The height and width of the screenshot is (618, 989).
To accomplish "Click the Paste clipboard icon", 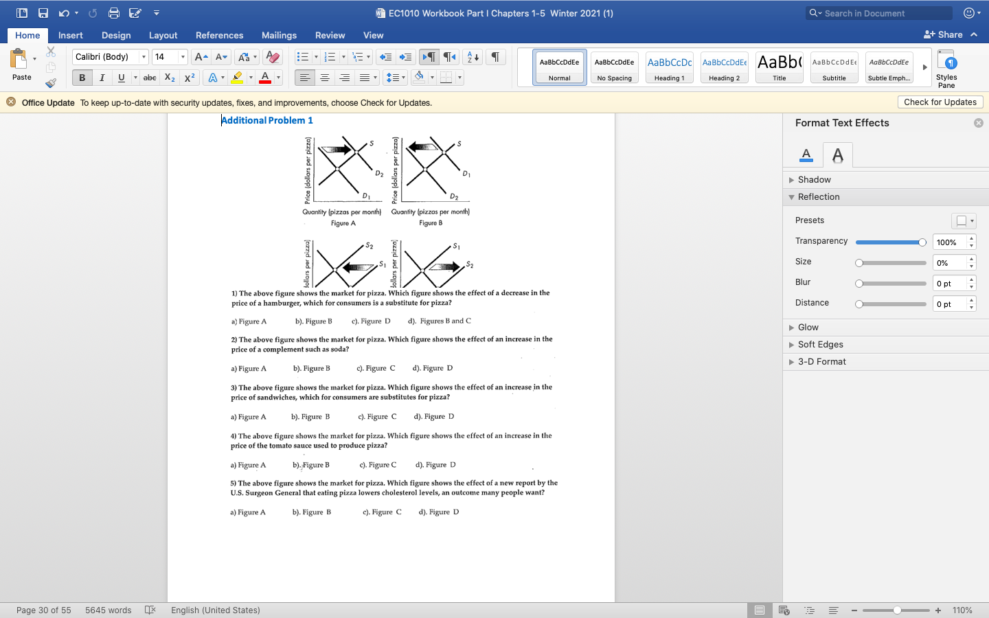I will click(19, 59).
